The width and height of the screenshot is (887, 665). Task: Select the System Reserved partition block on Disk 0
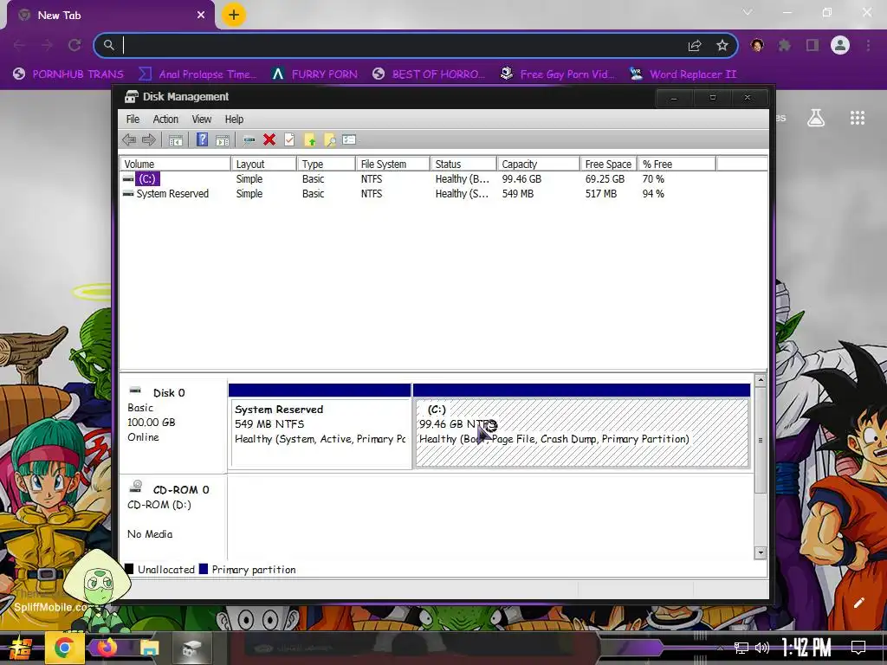[320, 426]
